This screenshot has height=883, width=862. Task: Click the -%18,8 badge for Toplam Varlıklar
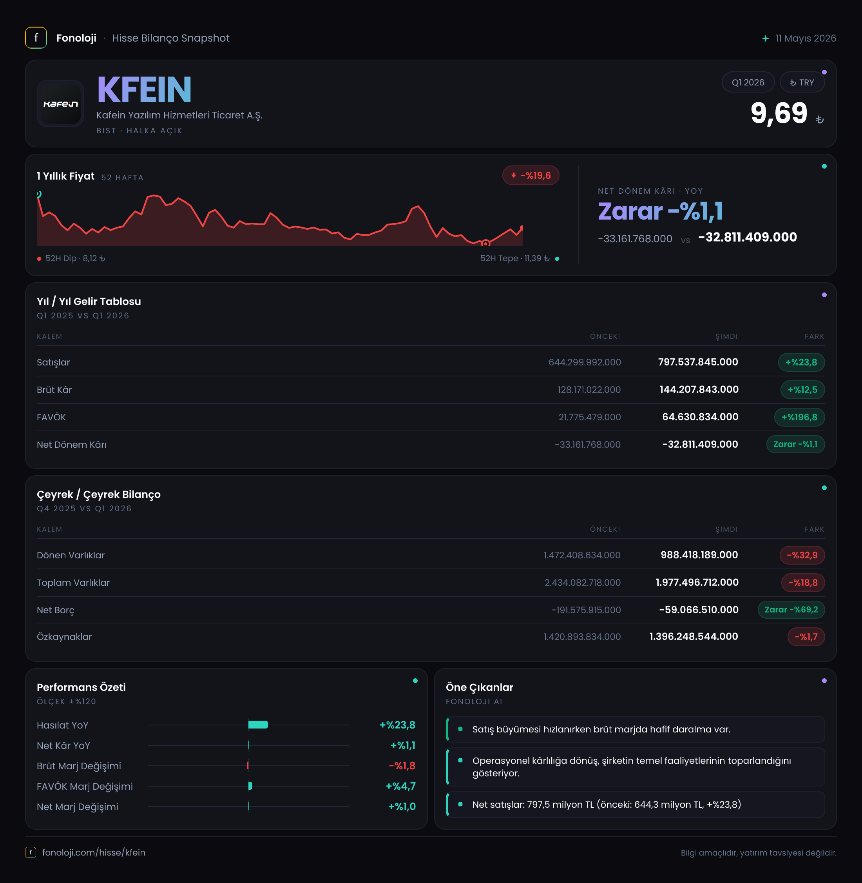pyautogui.click(x=803, y=583)
